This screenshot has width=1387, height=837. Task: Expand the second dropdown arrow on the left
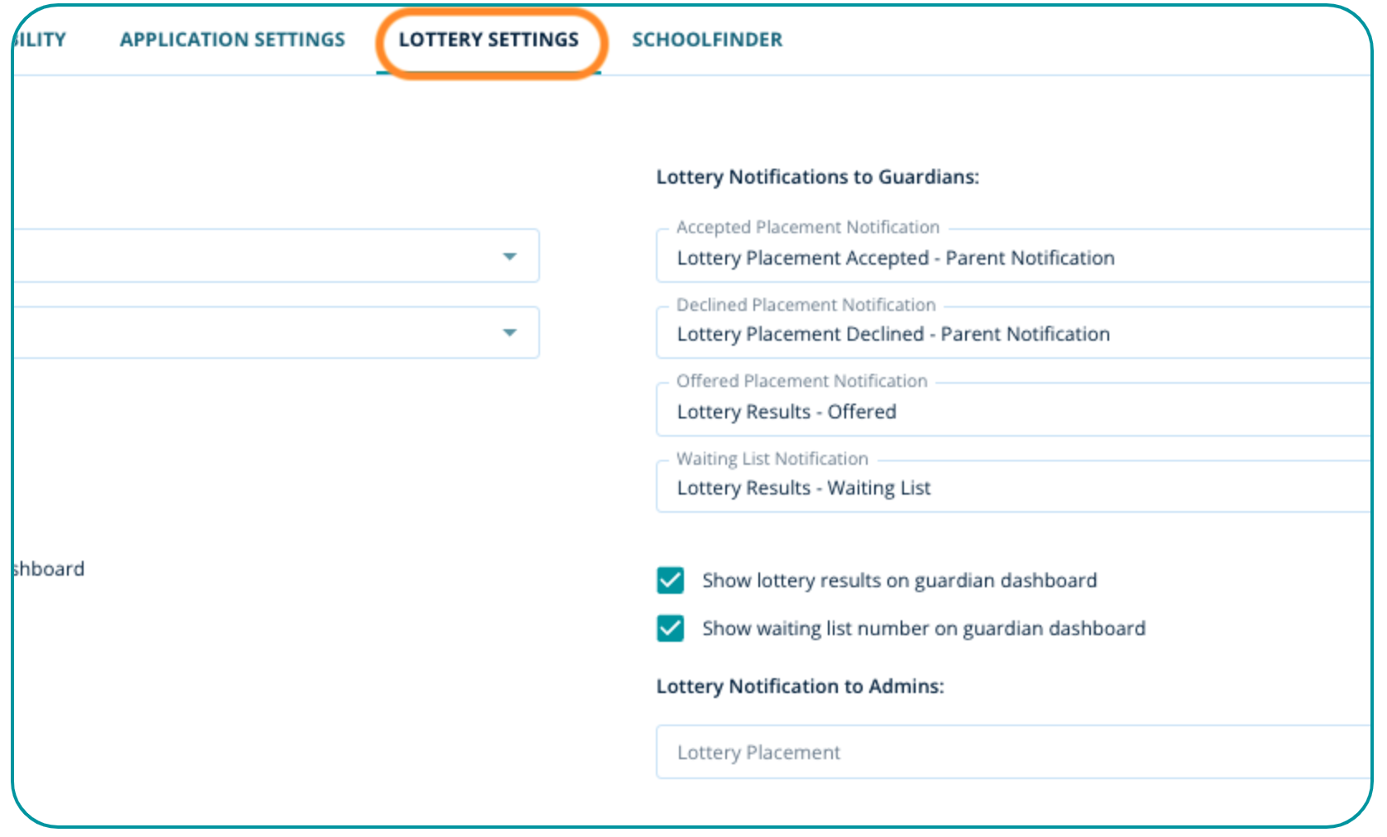coord(509,332)
